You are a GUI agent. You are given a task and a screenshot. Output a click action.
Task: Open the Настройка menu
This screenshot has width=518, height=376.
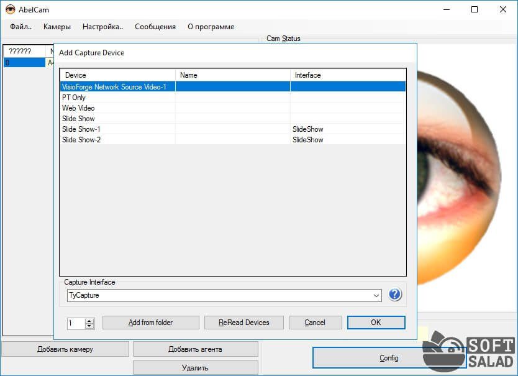tap(102, 27)
